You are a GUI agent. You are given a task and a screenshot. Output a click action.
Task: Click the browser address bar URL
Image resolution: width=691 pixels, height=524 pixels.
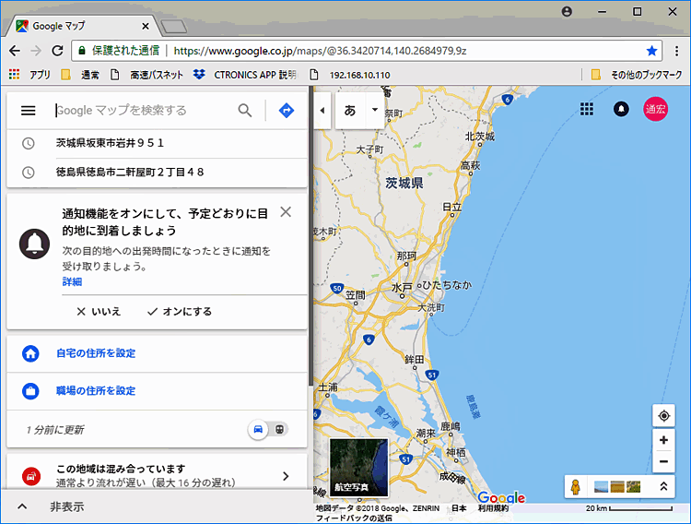[320, 51]
